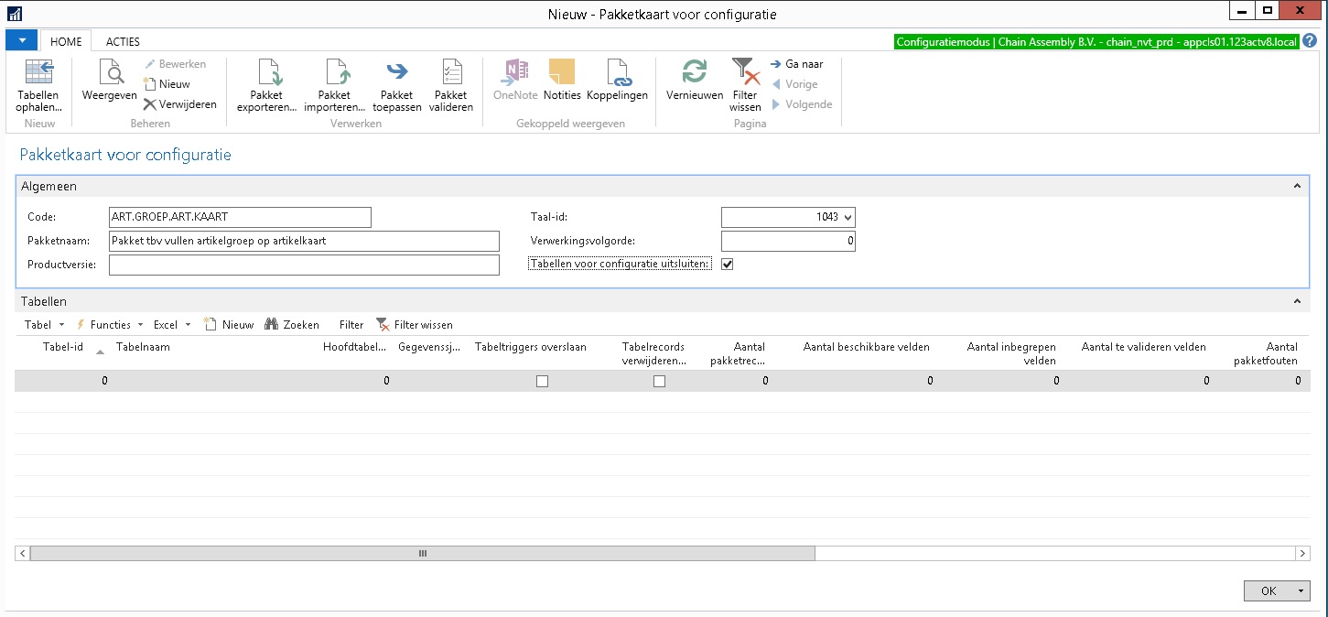Open the Taal-id dropdown
Screen dimensions: 1328x617
(x=847, y=218)
